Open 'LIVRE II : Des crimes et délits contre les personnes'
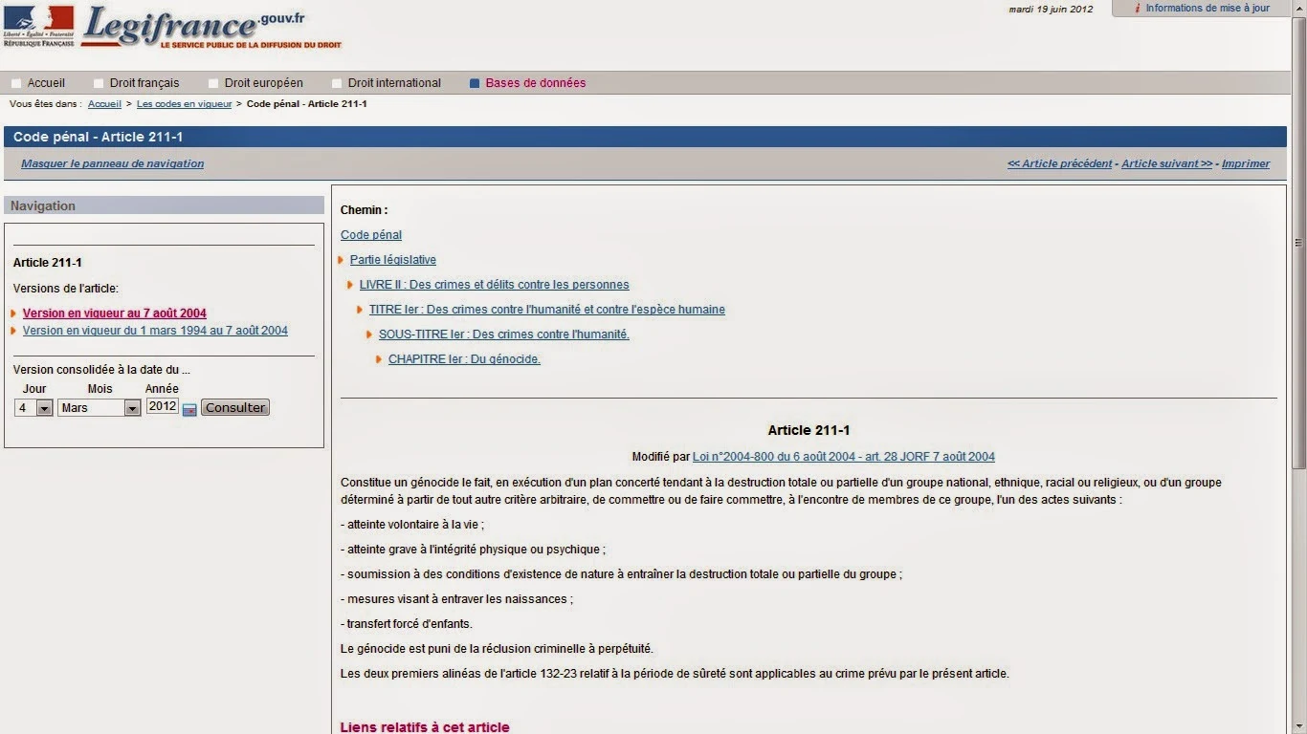Image resolution: width=1307 pixels, height=734 pixels. (495, 285)
